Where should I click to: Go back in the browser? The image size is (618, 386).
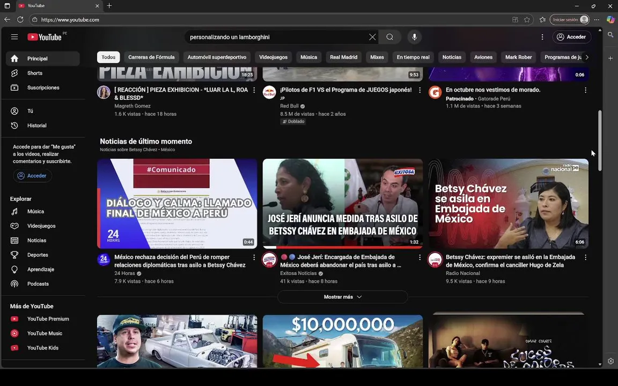coord(7,19)
